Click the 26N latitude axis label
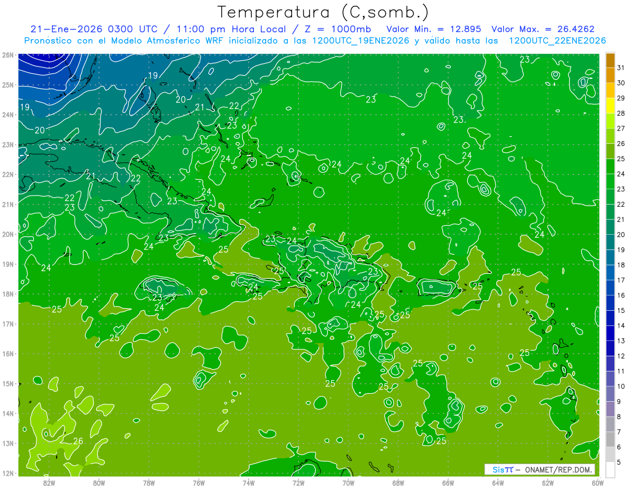The width and height of the screenshot is (635, 490). (7, 55)
